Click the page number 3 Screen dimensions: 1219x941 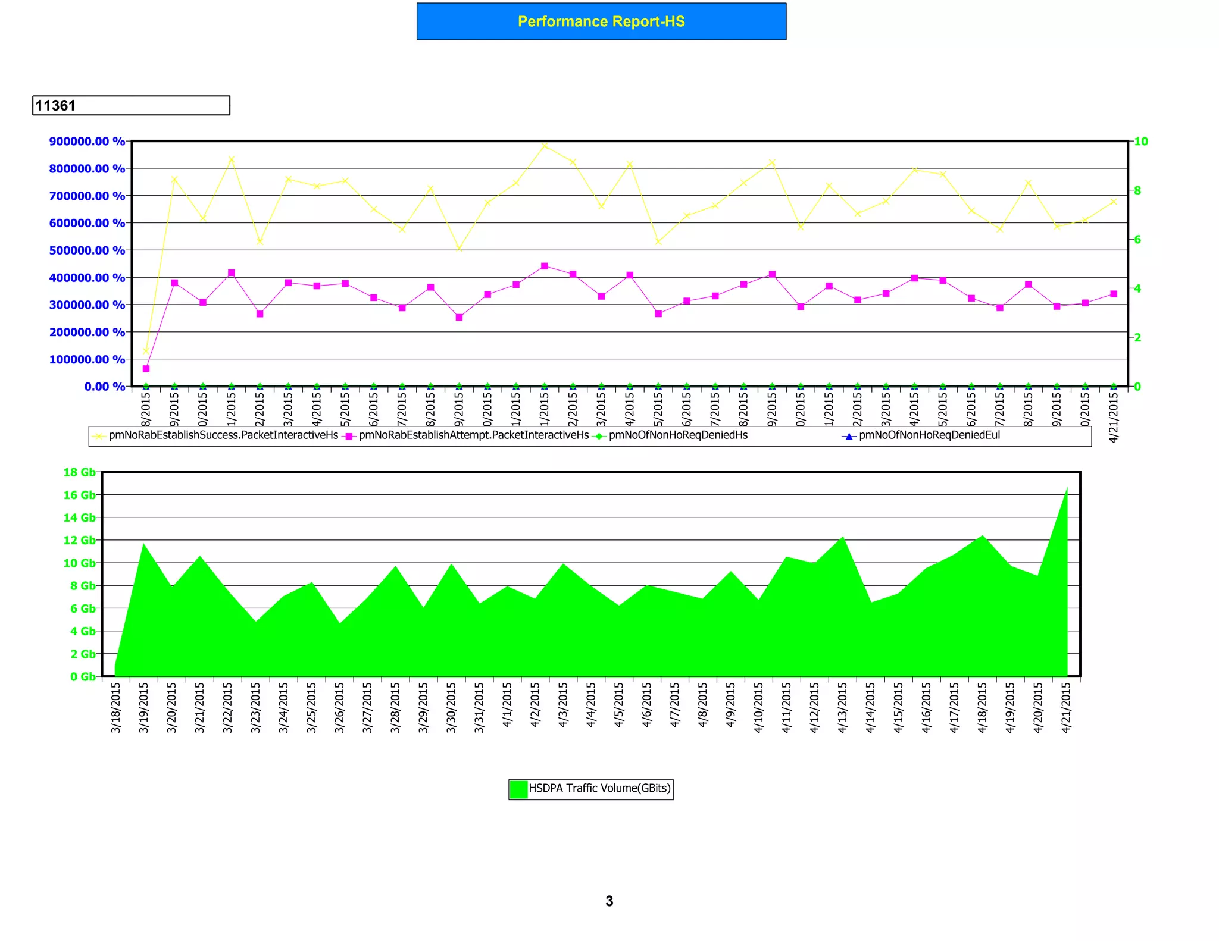tap(609, 901)
